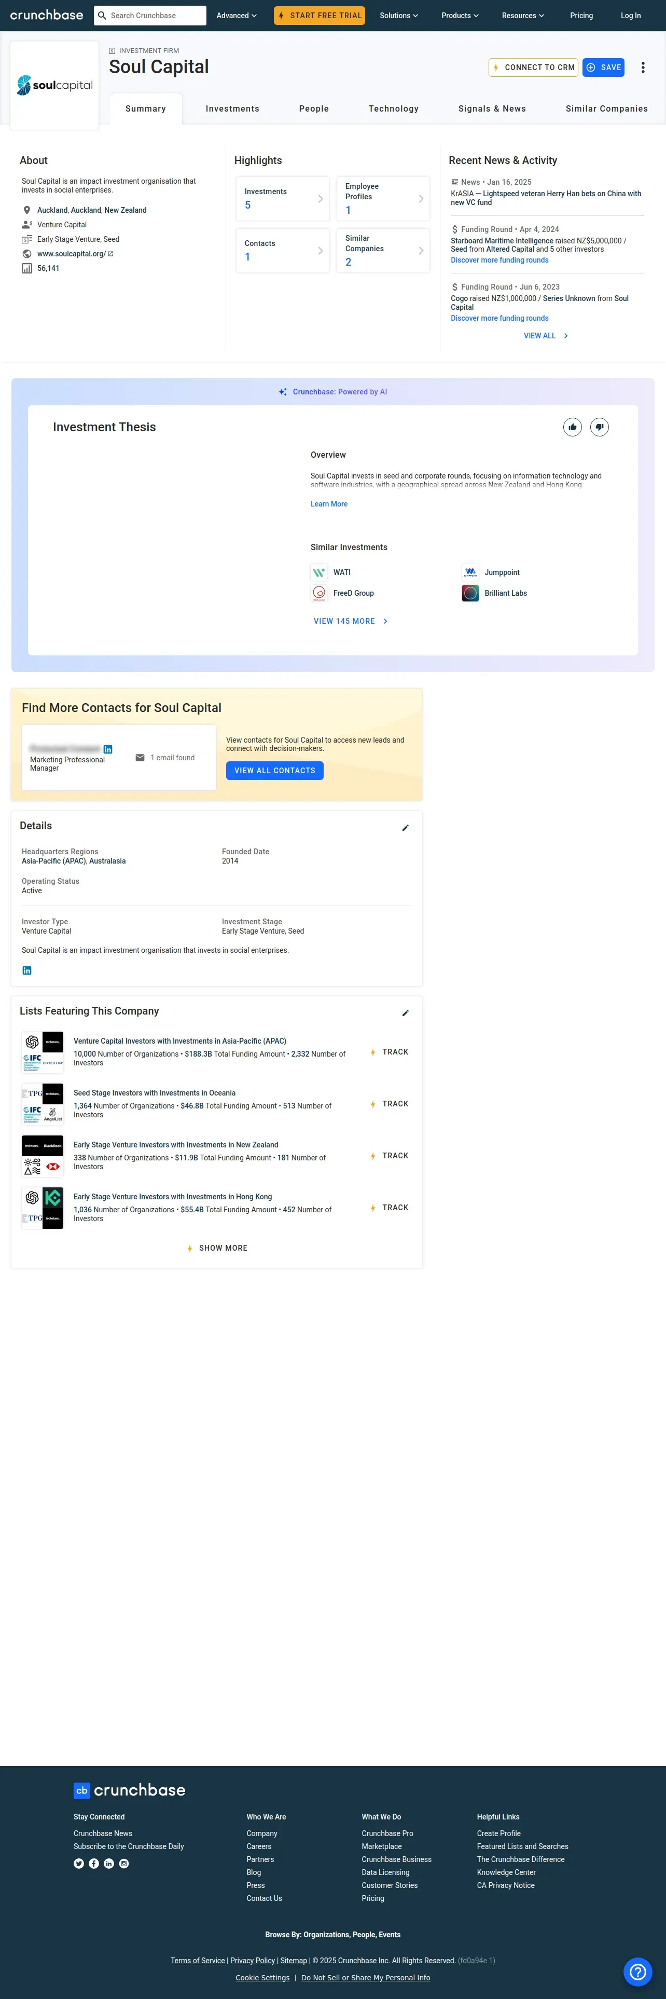Image resolution: width=666 pixels, height=1999 pixels.
Task: Edit the Details section pencil icon
Action: click(406, 828)
